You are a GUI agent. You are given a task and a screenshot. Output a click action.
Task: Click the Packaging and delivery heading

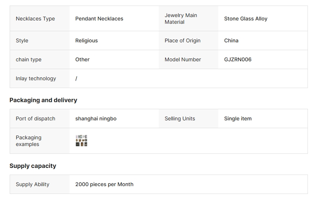(x=43, y=100)
